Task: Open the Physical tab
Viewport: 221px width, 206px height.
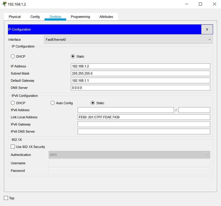Action: [15, 17]
